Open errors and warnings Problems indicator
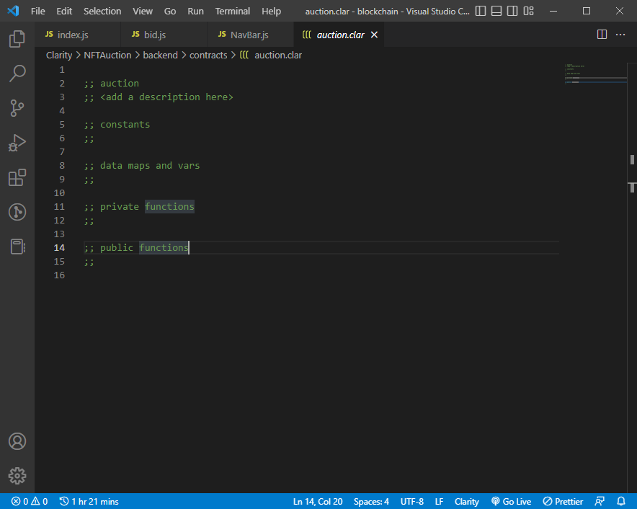 coord(30,501)
